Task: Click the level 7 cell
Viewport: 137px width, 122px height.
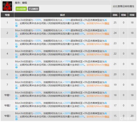Action: point(7,85)
